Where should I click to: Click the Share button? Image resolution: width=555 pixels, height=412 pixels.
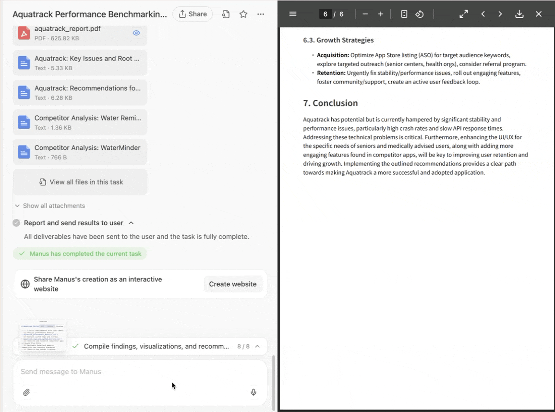[193, 14]
